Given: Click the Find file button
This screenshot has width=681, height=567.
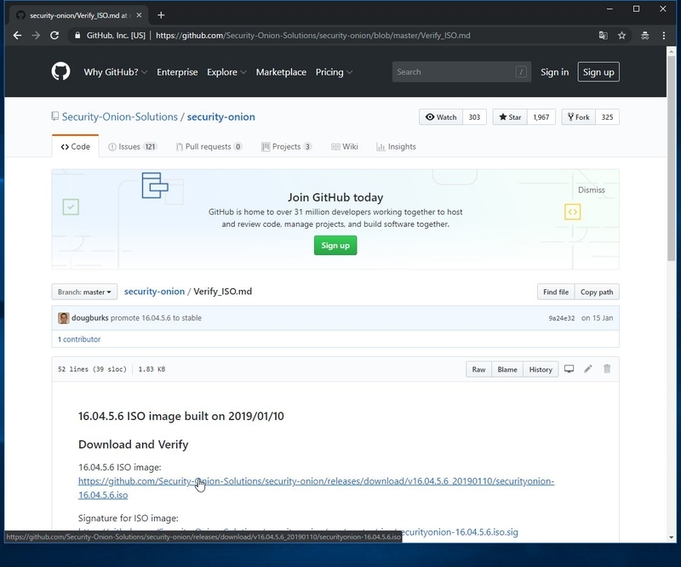Looking at the screenshot, I should [x=556, y=292].
